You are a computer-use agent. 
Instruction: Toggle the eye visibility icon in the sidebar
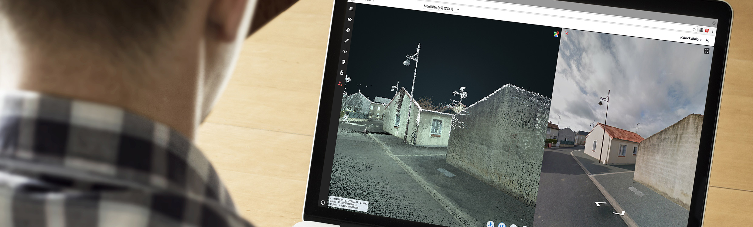point(349,19)
